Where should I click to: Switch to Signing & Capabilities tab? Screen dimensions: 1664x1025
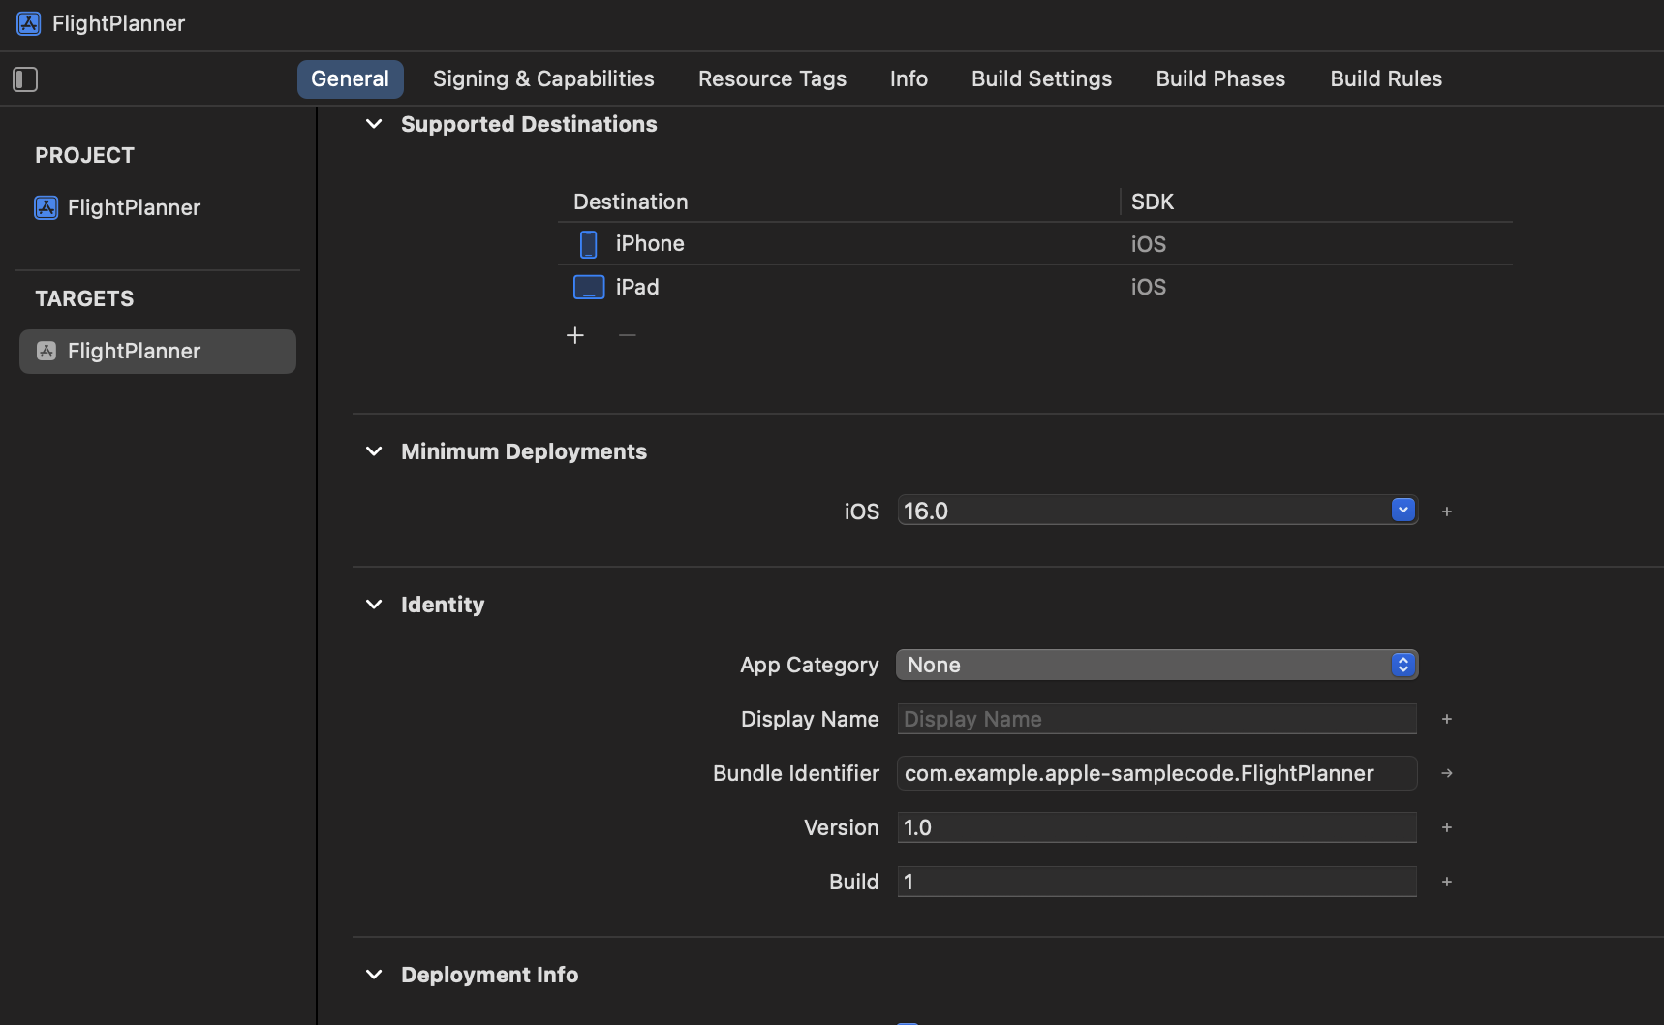[543, 79]
